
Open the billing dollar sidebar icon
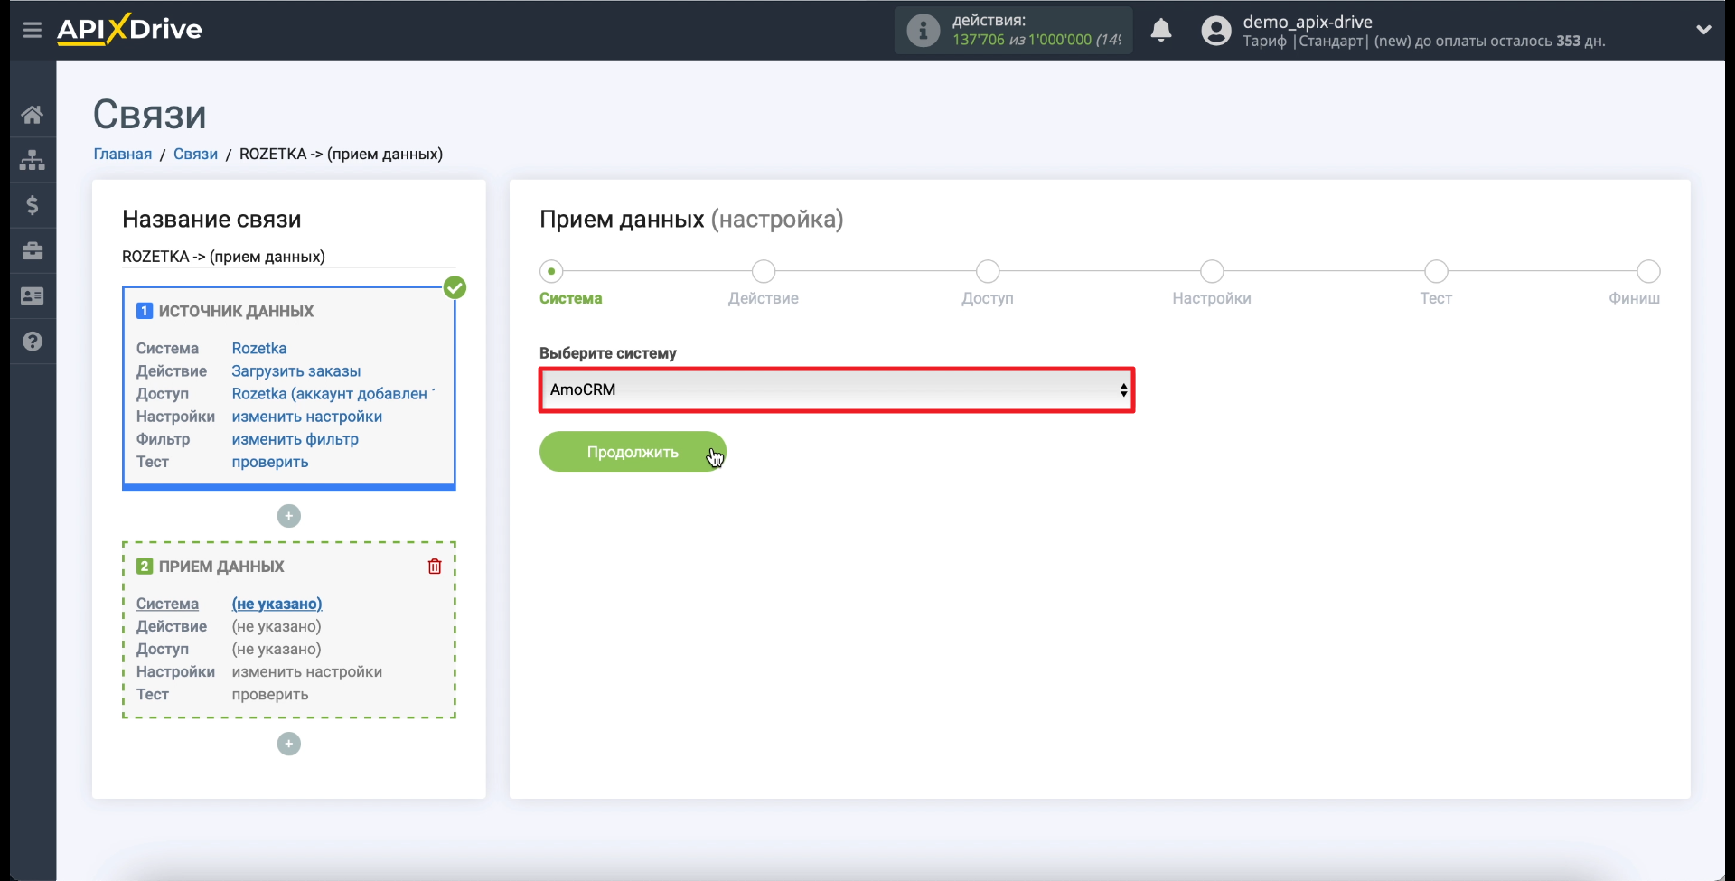pyautogui.click(x=33, y=205)
